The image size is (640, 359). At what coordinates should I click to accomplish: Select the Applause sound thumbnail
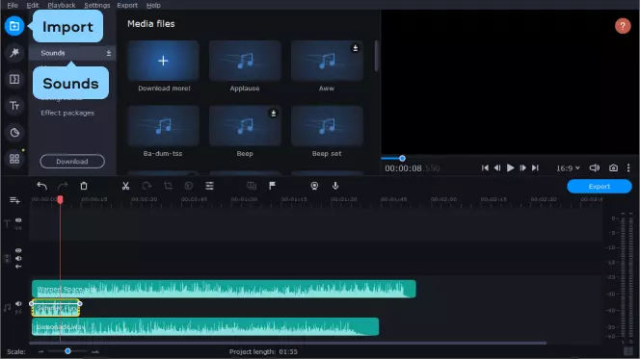(x=245, y=61)
